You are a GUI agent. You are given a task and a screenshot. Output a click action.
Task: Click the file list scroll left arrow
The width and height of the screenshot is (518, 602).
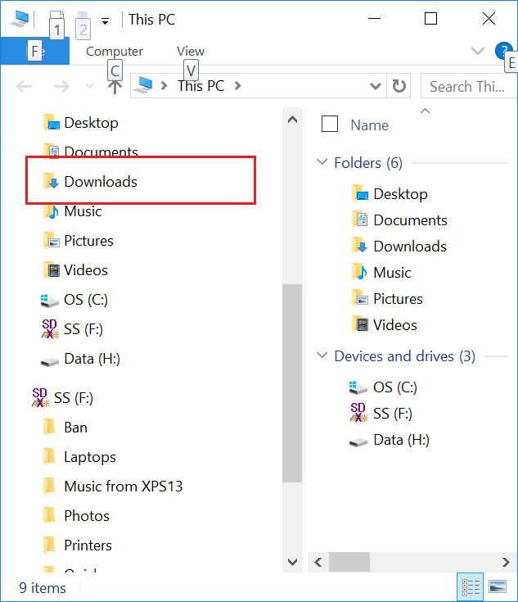(x=318, y=562)
